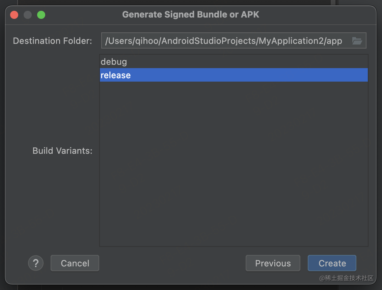Click empty space in the Build Variants list

[x=234, y=163]
